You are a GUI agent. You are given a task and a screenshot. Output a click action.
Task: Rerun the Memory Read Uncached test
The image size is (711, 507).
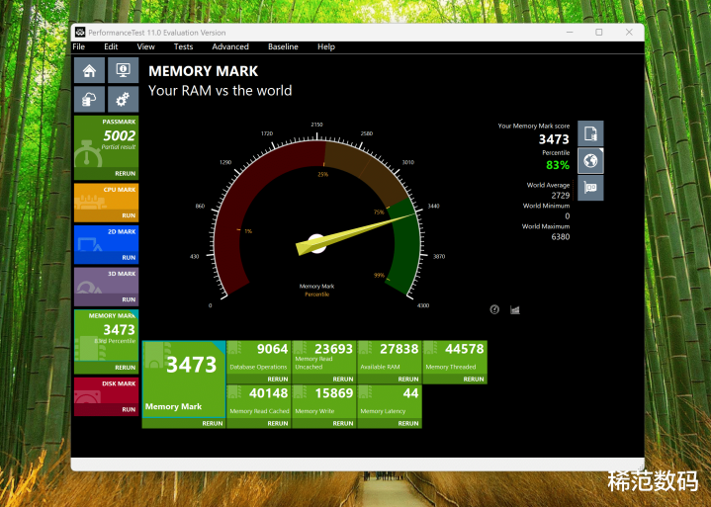(343, 379)
